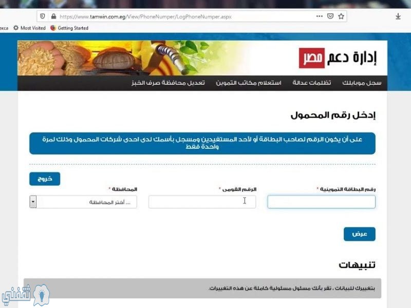Click the Most Visited gear bookmark

[x=29, y=28]
